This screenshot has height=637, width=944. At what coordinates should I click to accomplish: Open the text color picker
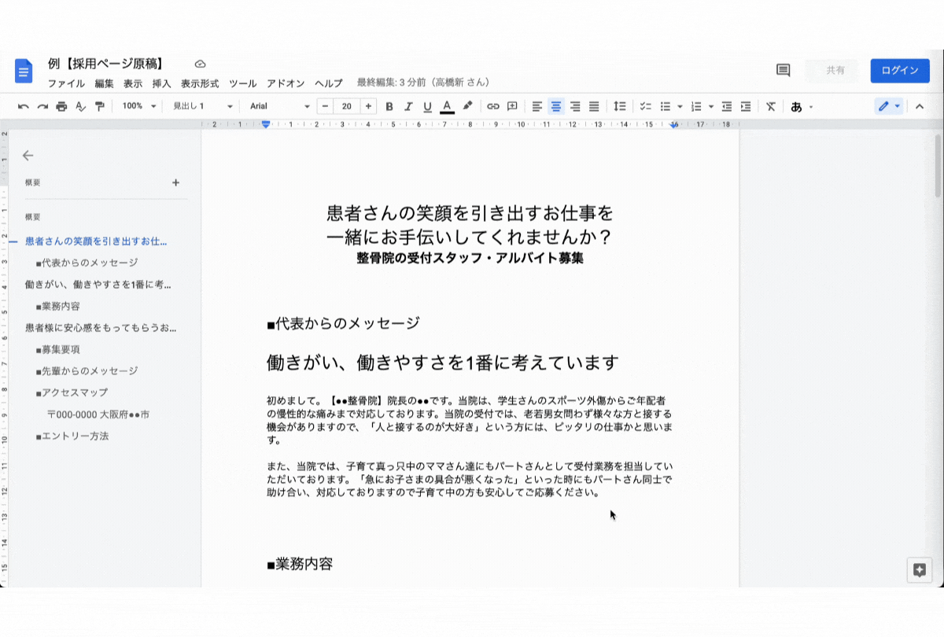(447, 106)
